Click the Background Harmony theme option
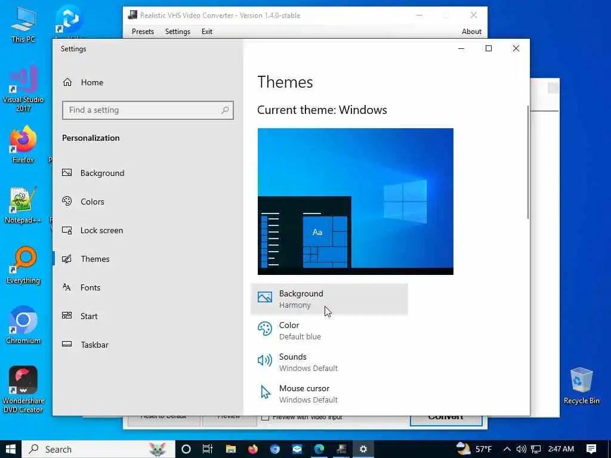 pos(329,299)
